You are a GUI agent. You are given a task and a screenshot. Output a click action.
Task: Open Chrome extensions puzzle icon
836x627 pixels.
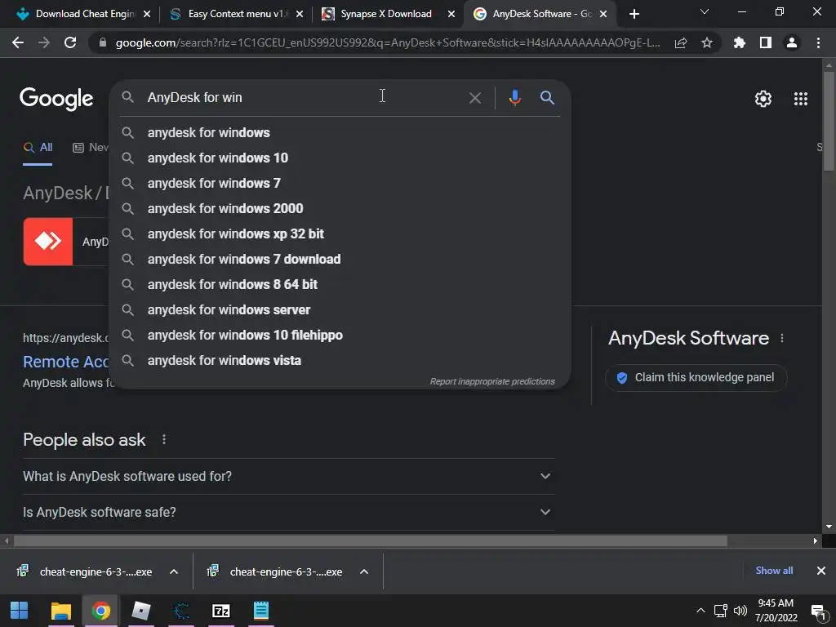pyautogui.click(x=739, y=42)
